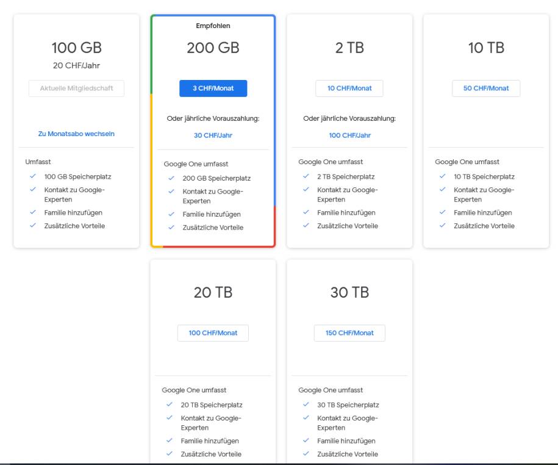Click the checkmark next to 30 TB Speicherplatz
The width and height of the screenshot is (558, 465).
306,405
